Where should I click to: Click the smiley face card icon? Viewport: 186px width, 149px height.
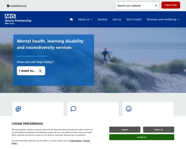pos(129,109)
